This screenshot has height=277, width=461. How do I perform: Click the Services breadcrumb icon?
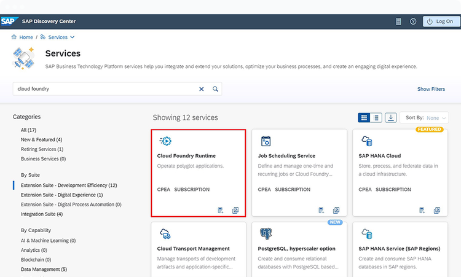[x=43, y=37]
